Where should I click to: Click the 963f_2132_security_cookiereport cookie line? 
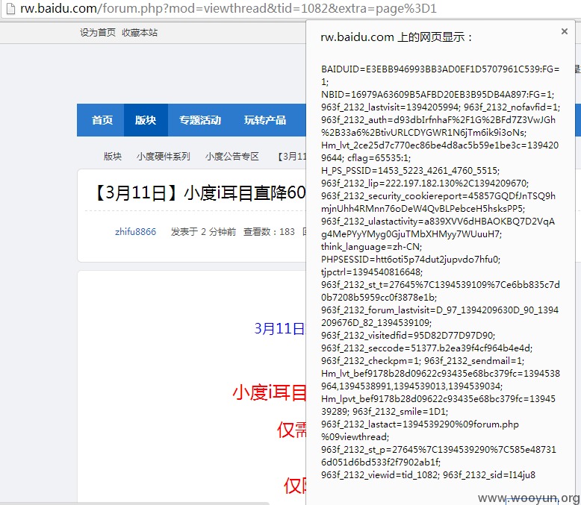click(438, 202)
